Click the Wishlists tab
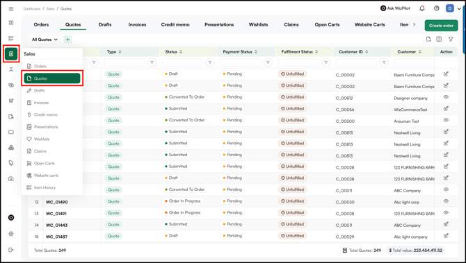The height and width of the screenshot is (263, 466). 258,24
